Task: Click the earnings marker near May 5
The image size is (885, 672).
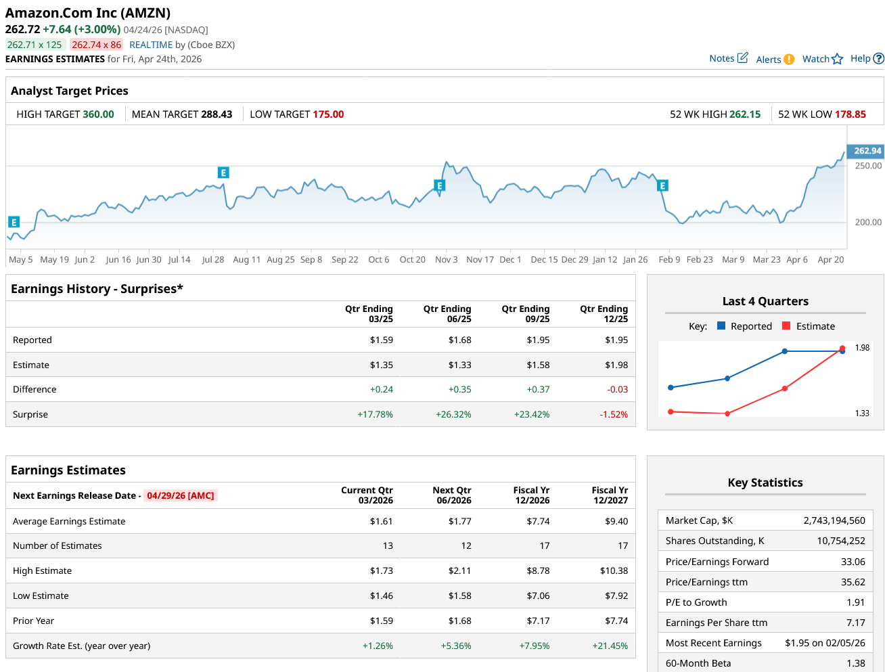Action: tap(14, 222)
